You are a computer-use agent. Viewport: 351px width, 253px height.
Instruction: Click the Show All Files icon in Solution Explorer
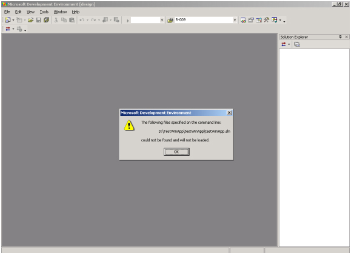point(297,44)
